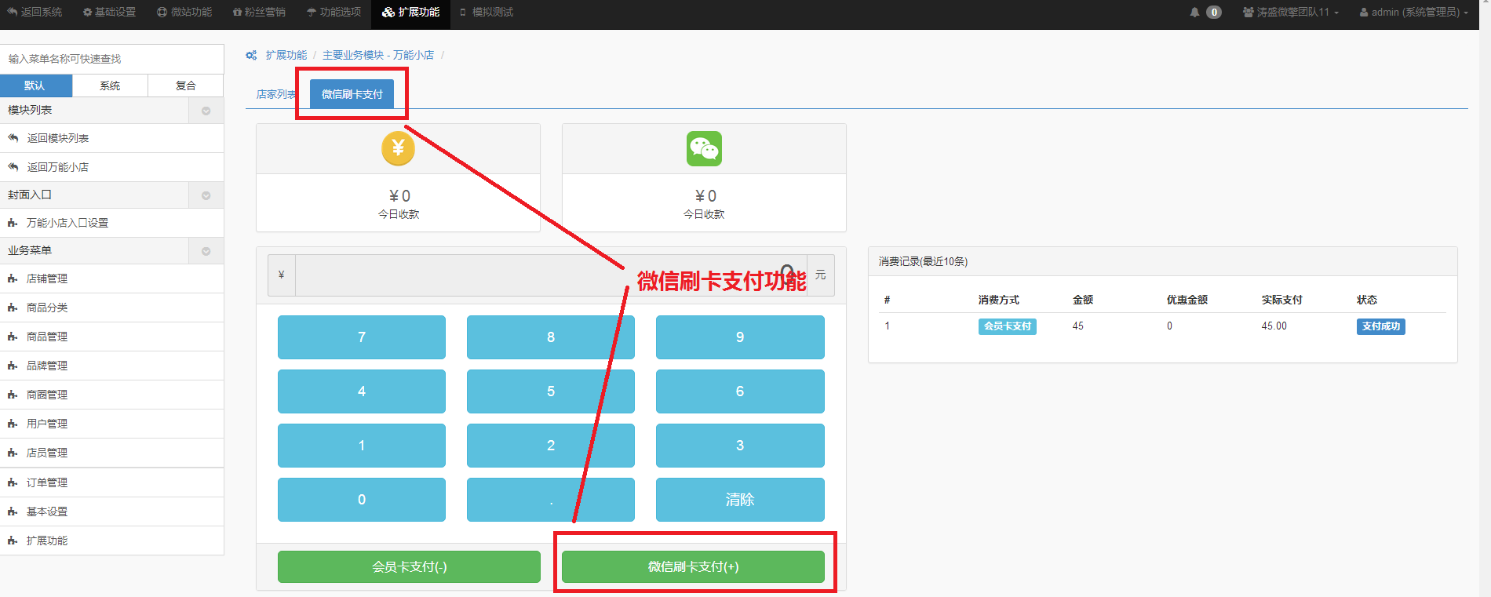Viewport: 1491px width, 597px height.
Task: Open 万能小店入口设置
Action: click(111, 223)
